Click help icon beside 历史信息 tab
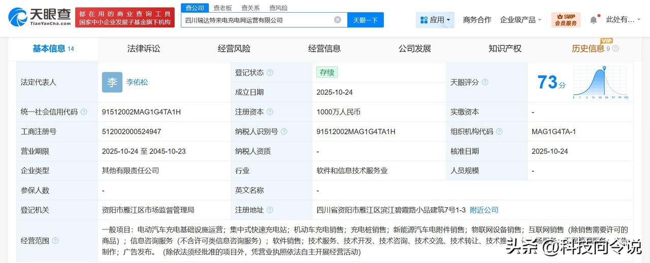Image resolution: width=650 pixels, height=263 pixels. tap(615, 49)
